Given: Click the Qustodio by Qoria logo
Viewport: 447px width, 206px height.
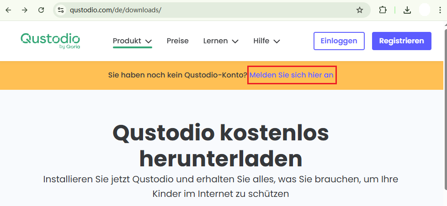Looking at the screenshot, I should pyautogui.click(x=50, y=41).
